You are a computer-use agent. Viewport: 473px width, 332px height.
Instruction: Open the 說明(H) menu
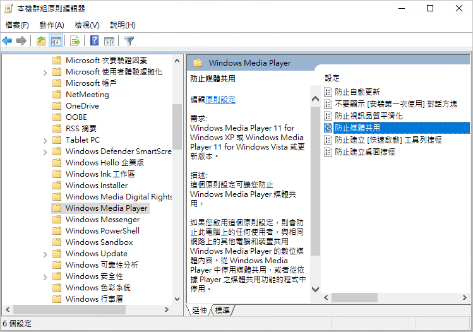(x=123, y=25)
